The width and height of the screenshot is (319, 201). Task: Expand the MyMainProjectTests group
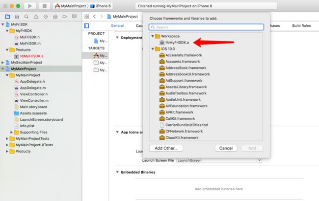7,138
